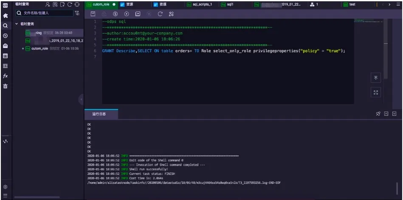Image resolution: width=403 pixels, height=200 pixels.
Task: Open the run history clock icon
Action: tap(5, 36)
